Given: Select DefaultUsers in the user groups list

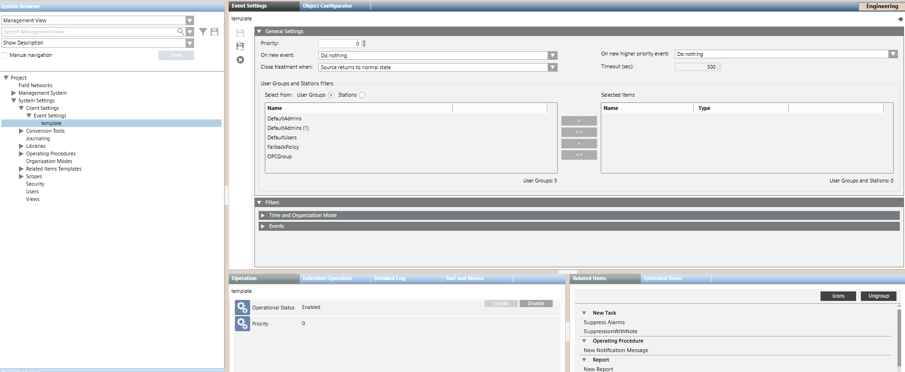Looking at the screenshot, I should [x=282, y=137].
